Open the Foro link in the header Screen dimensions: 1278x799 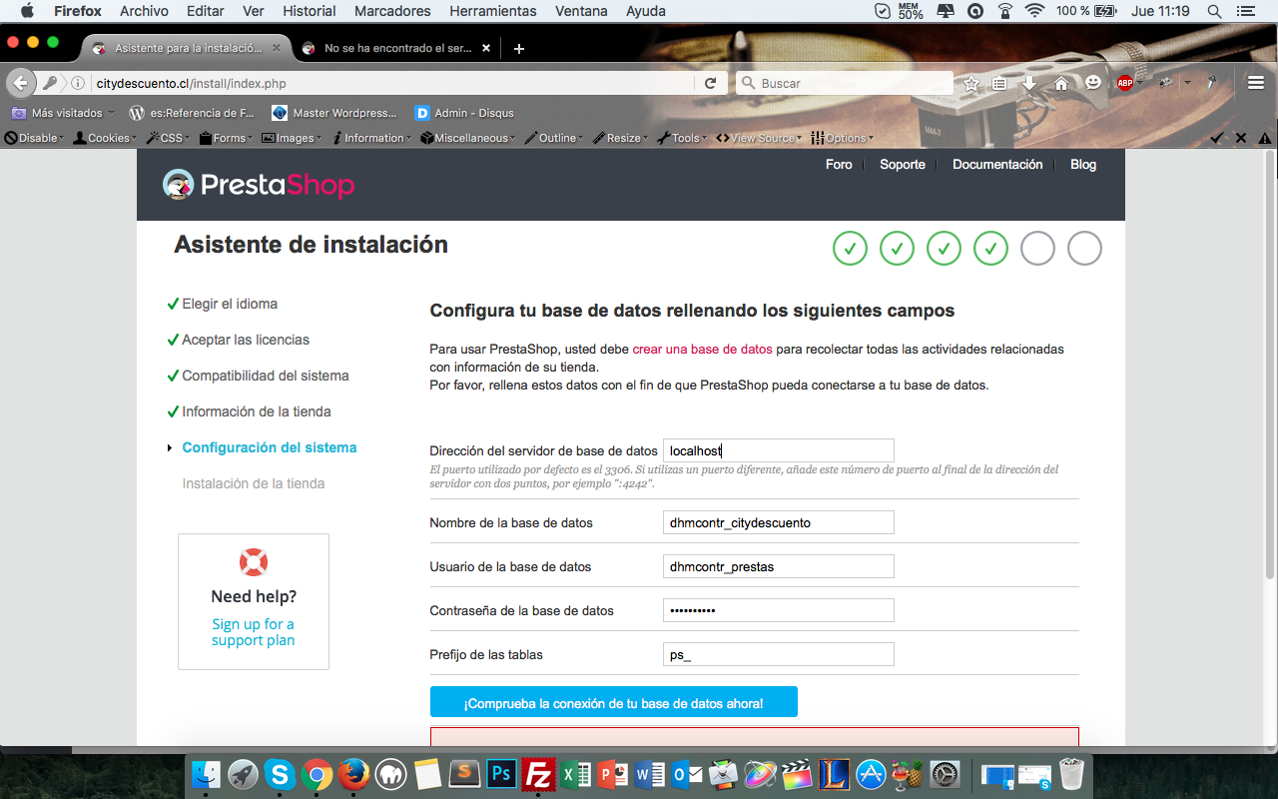839,165
